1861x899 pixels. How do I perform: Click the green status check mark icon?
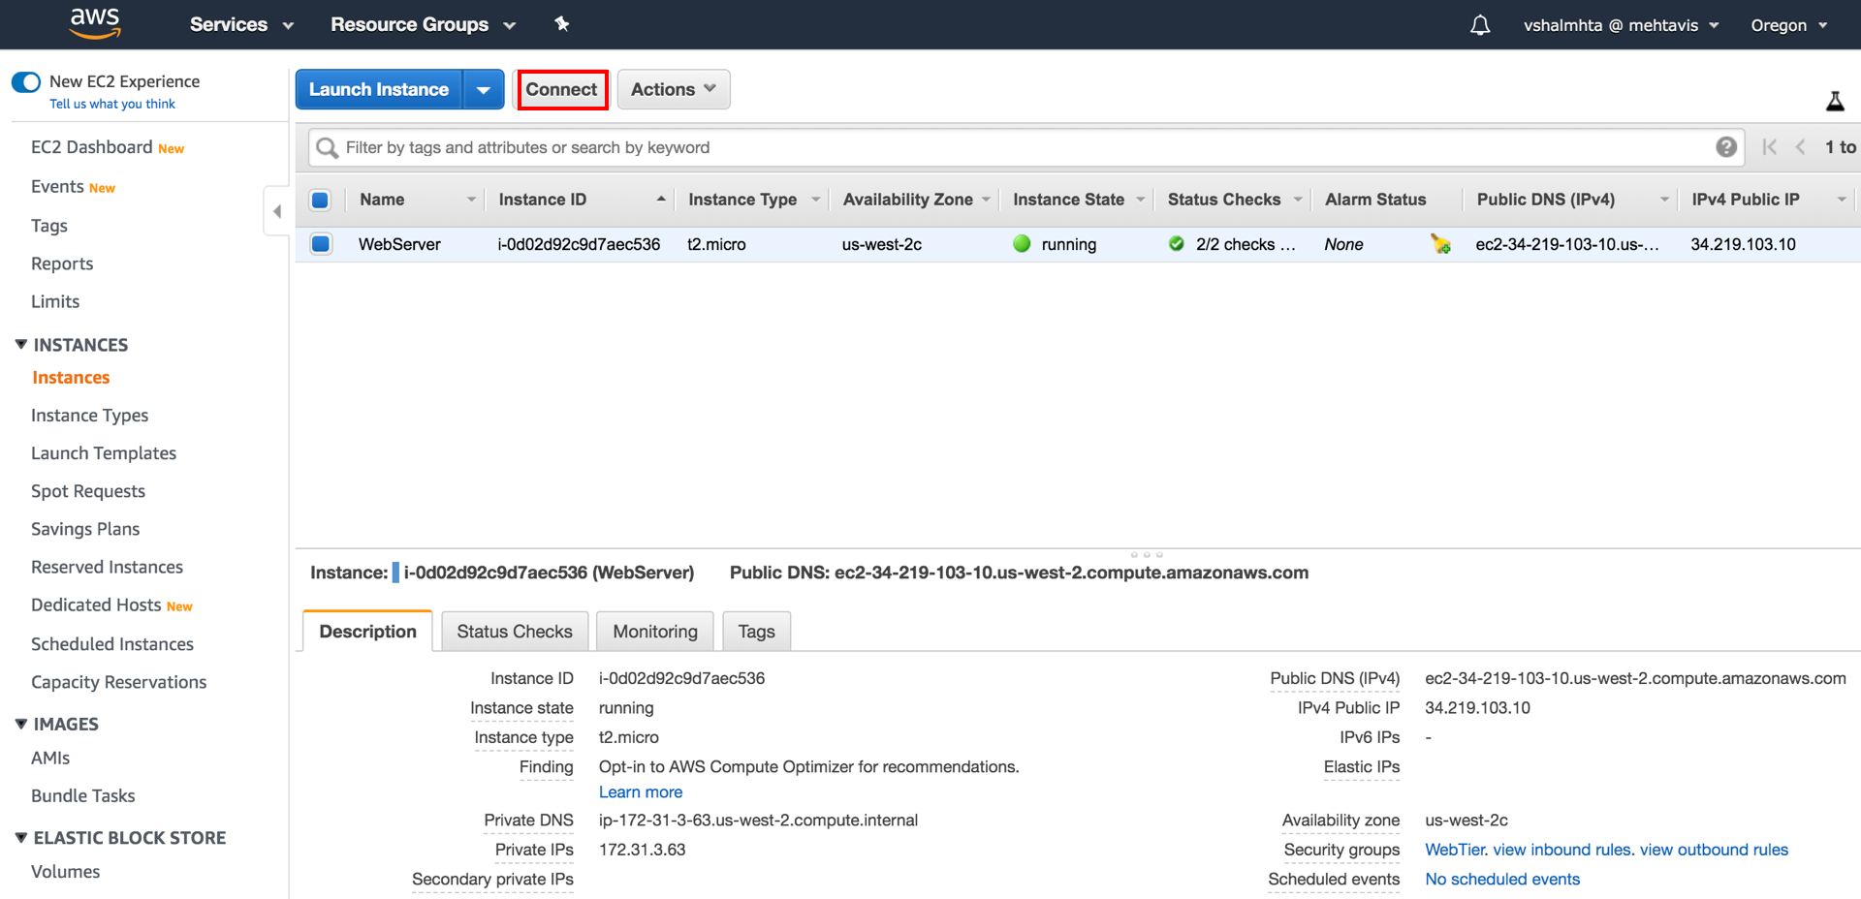pos(1177,244)
